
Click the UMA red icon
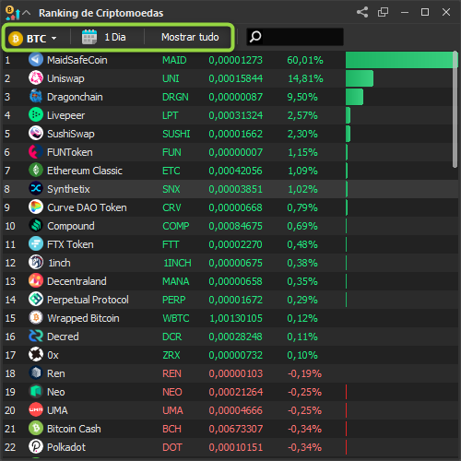[x=36, y=410]
